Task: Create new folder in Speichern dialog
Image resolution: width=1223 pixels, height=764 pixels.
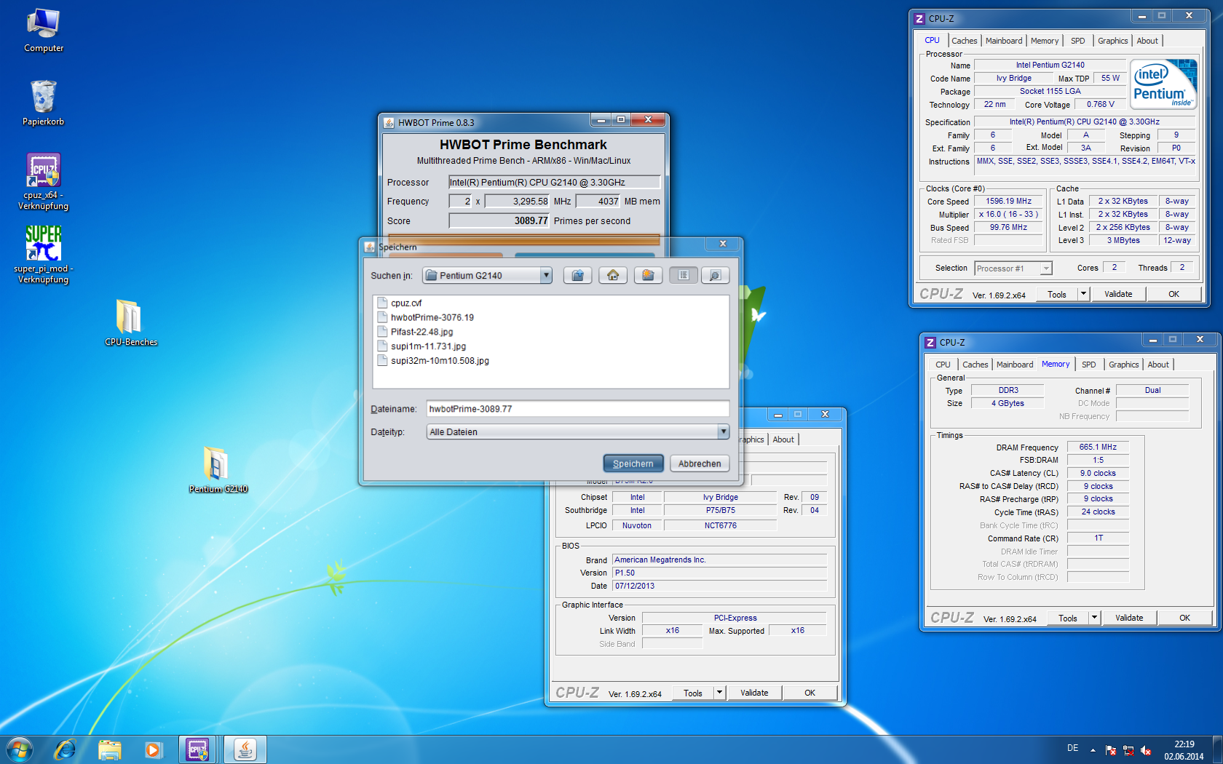Action: tap(648, 275)
